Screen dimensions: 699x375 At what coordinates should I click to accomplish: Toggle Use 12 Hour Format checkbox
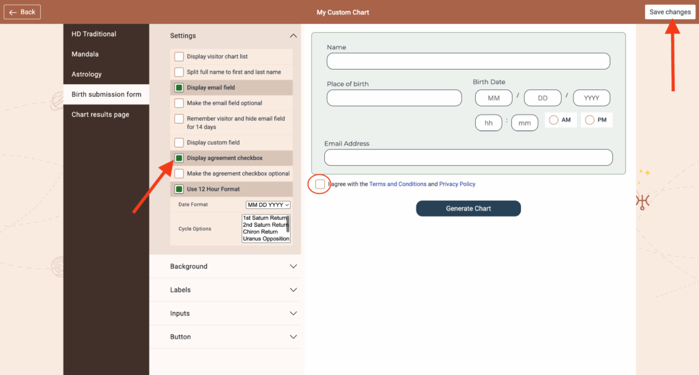179,189
